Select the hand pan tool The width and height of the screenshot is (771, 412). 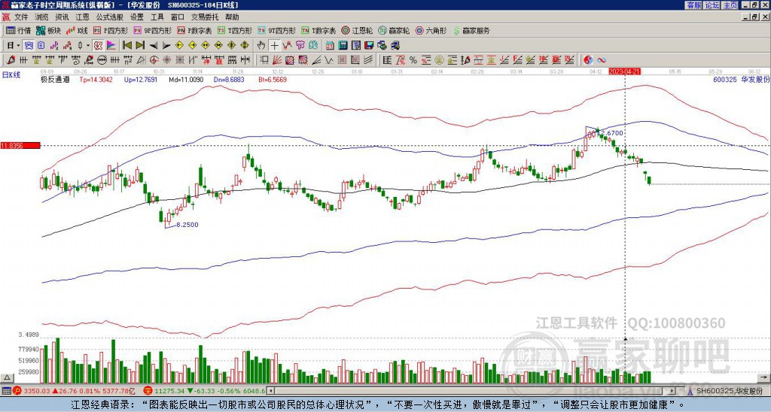tap(261, 46)
